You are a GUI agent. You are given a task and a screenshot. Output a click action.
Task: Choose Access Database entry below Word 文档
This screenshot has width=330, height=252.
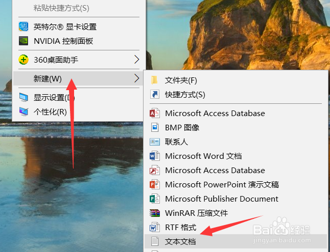(235, 171)
